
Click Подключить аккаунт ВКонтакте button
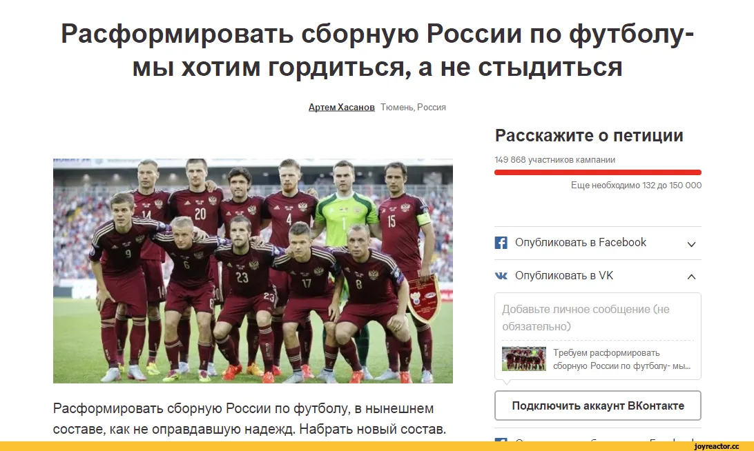(x=598, y=406)
